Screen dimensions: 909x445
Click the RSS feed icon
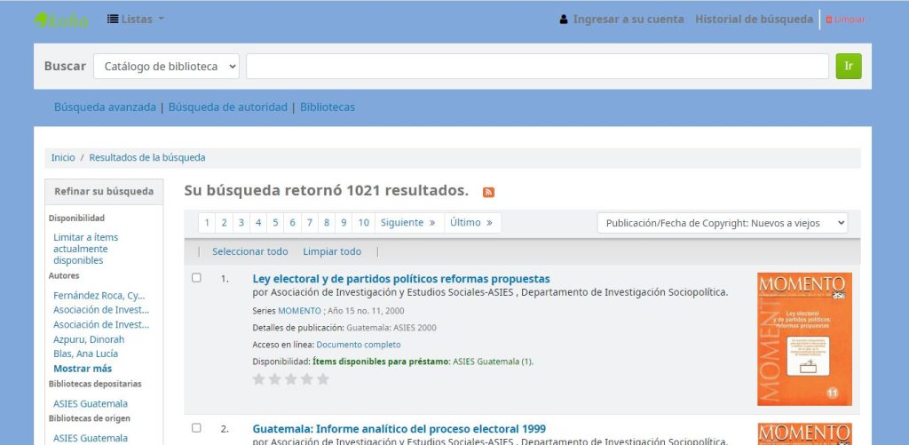click(488, 192)
